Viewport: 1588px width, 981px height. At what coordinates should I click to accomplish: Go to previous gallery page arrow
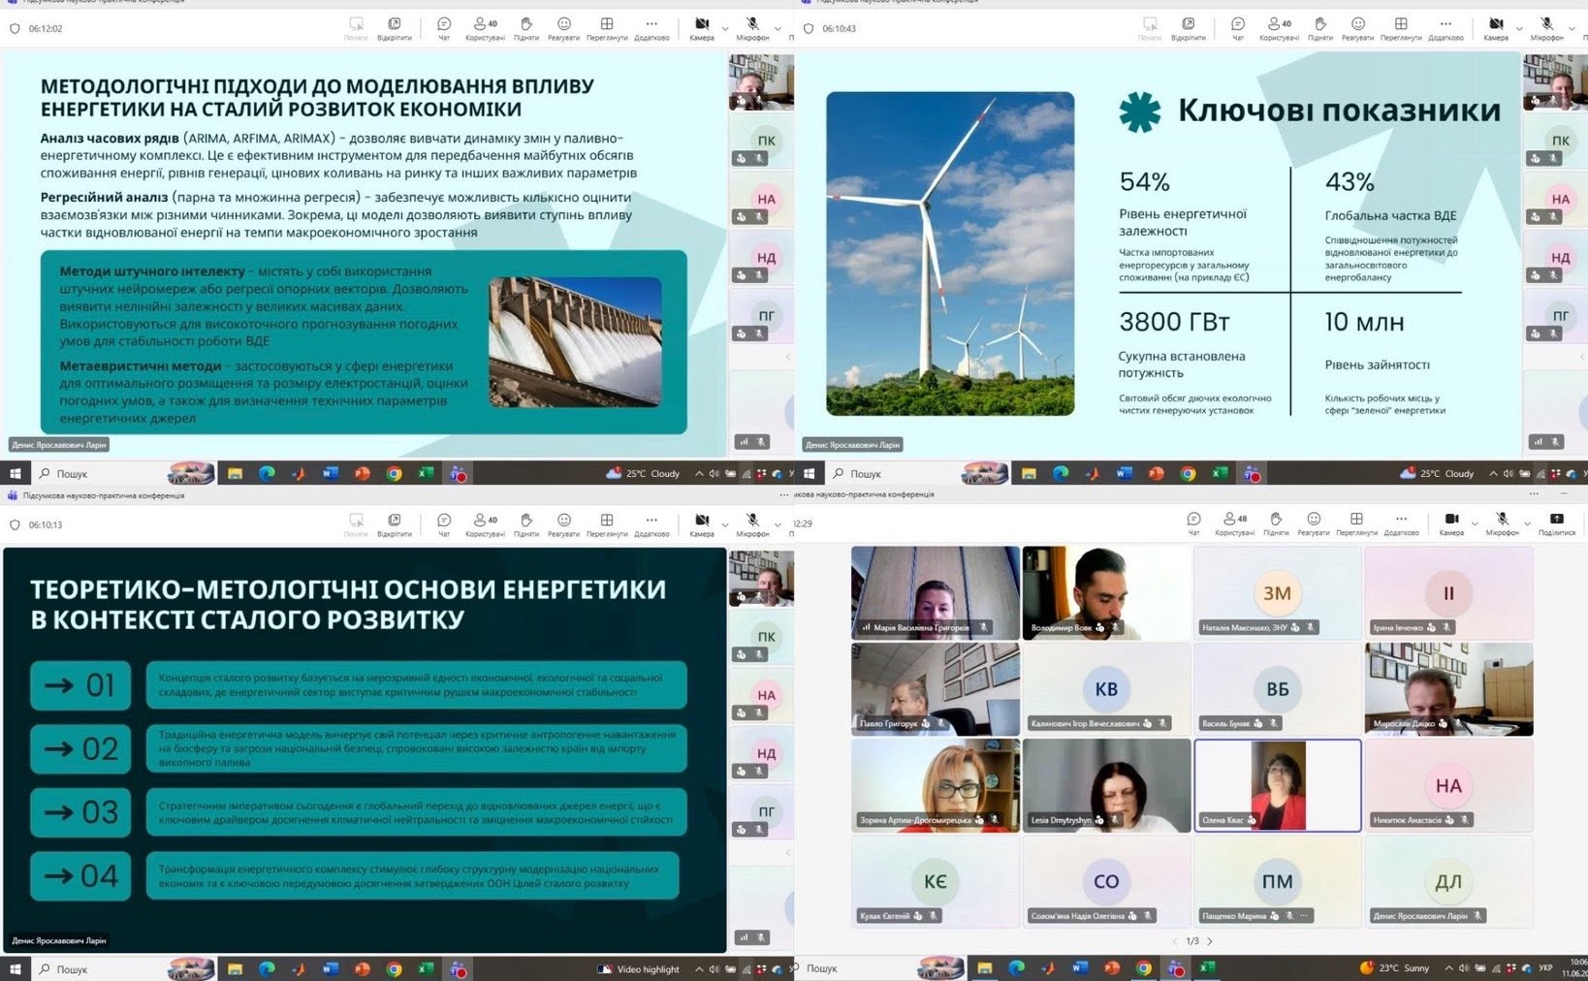click(x=1174, y=941)
